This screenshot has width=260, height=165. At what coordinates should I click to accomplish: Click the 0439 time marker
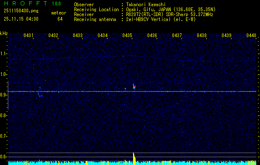pyautogui.click(x=227, y=35)
